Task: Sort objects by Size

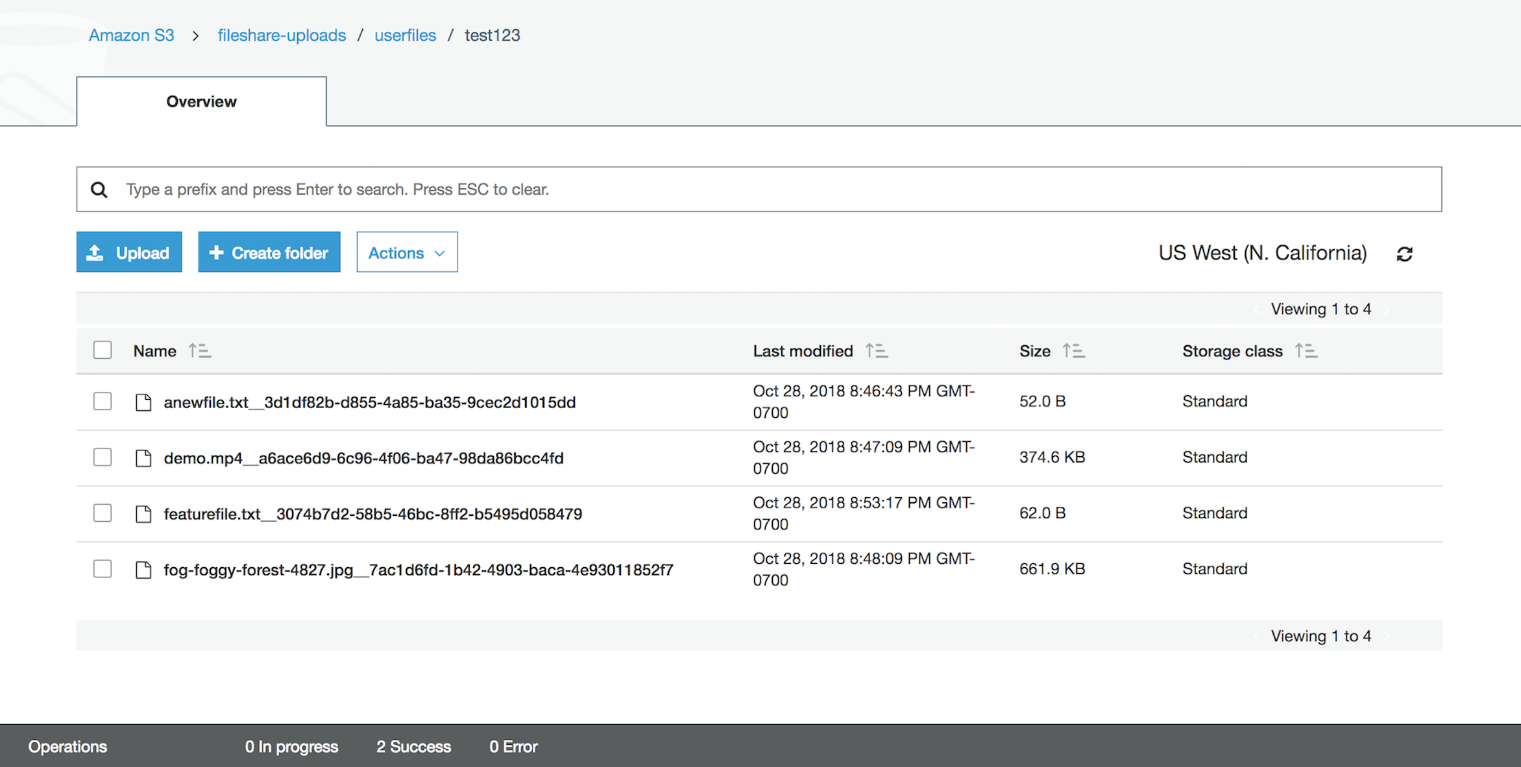Action: (x=1073, y=350)
